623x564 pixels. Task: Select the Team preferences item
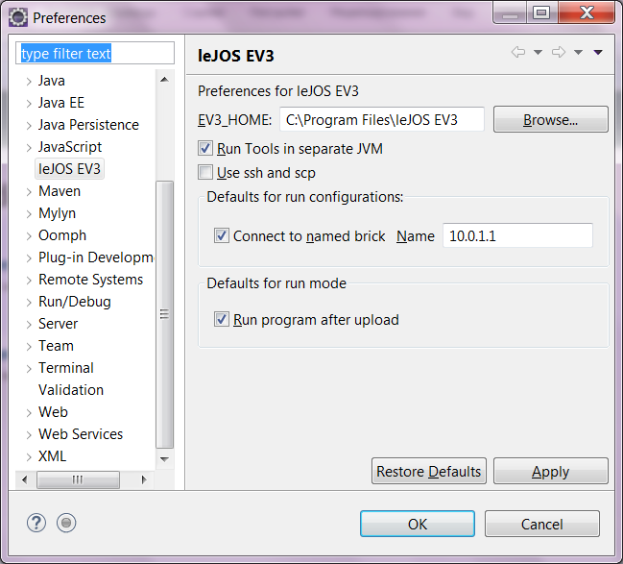[56, 346]
